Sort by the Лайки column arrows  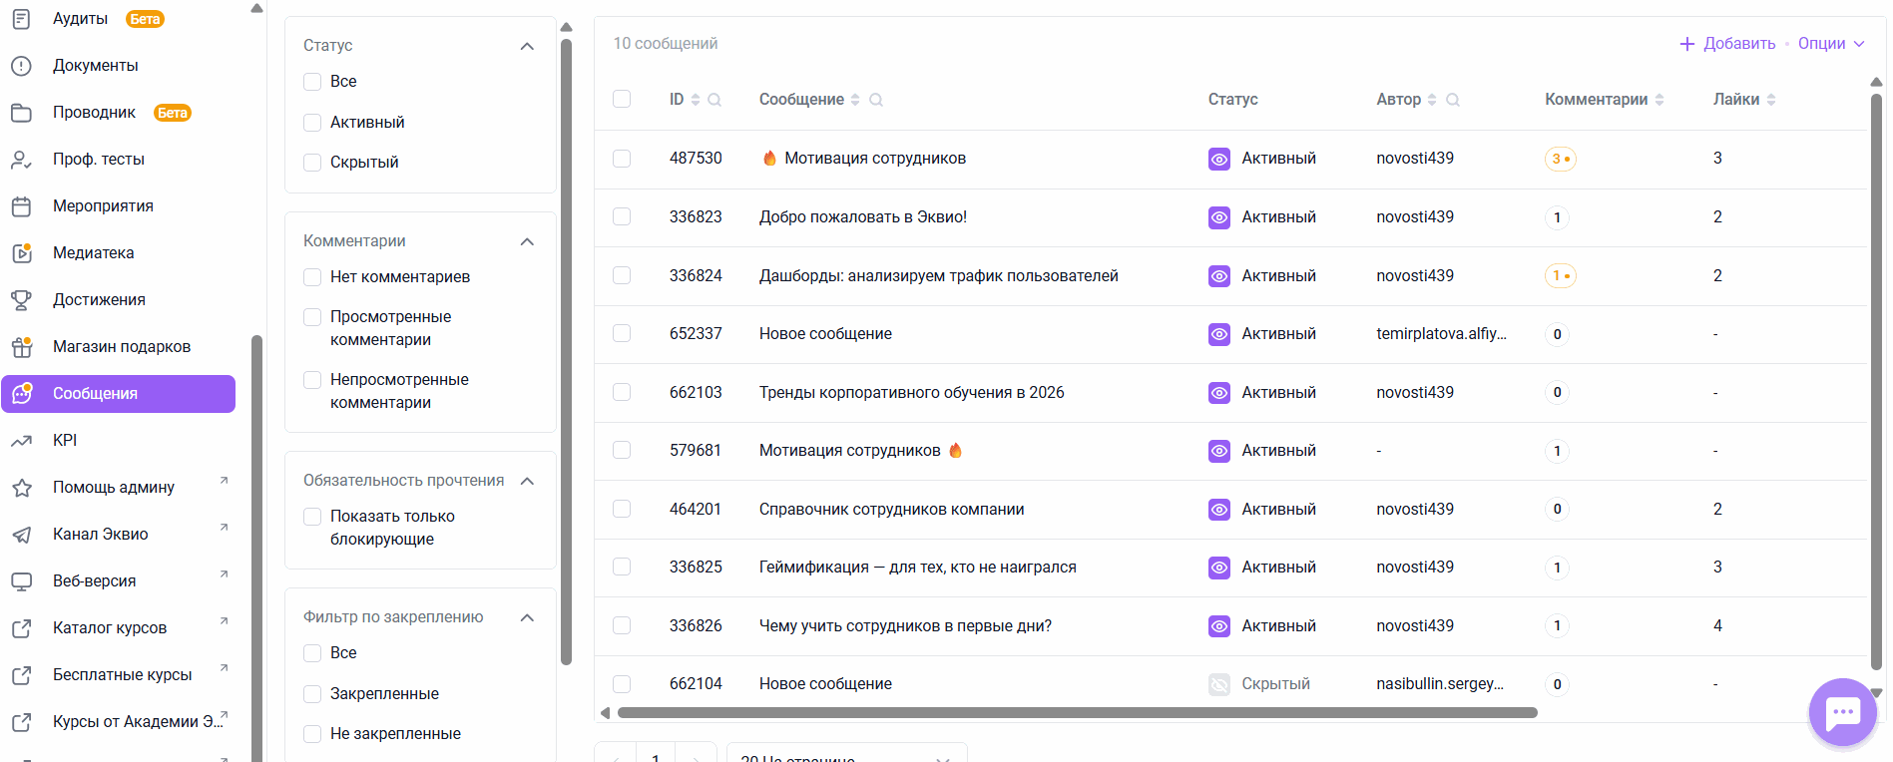tap(1771, 100)
